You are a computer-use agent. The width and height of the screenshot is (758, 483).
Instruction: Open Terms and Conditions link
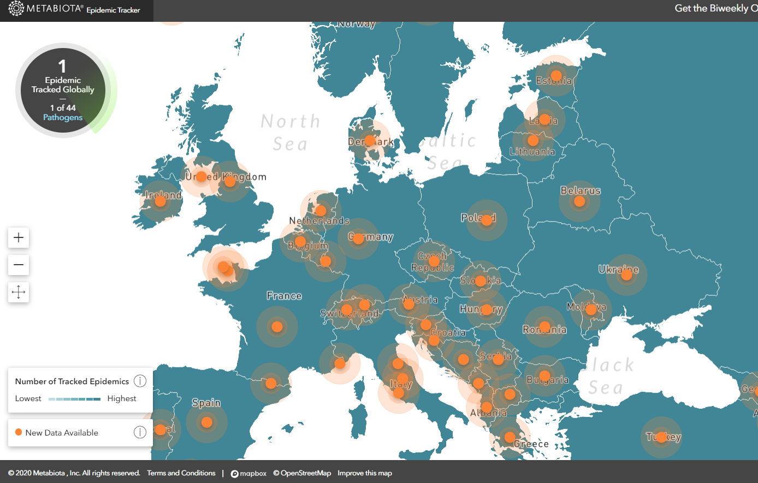click(x=181, y=473)
